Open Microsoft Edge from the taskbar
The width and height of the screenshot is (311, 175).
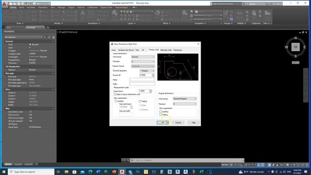(x=90, y=172)
